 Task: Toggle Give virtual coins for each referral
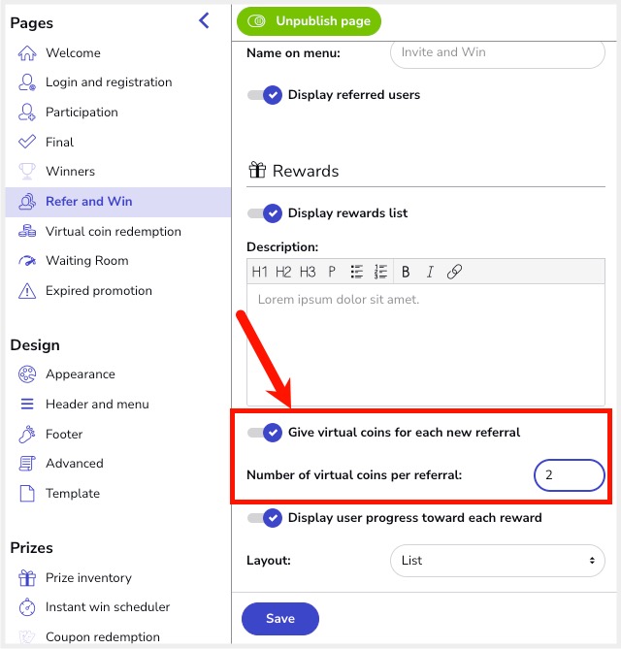click(265, 433)
